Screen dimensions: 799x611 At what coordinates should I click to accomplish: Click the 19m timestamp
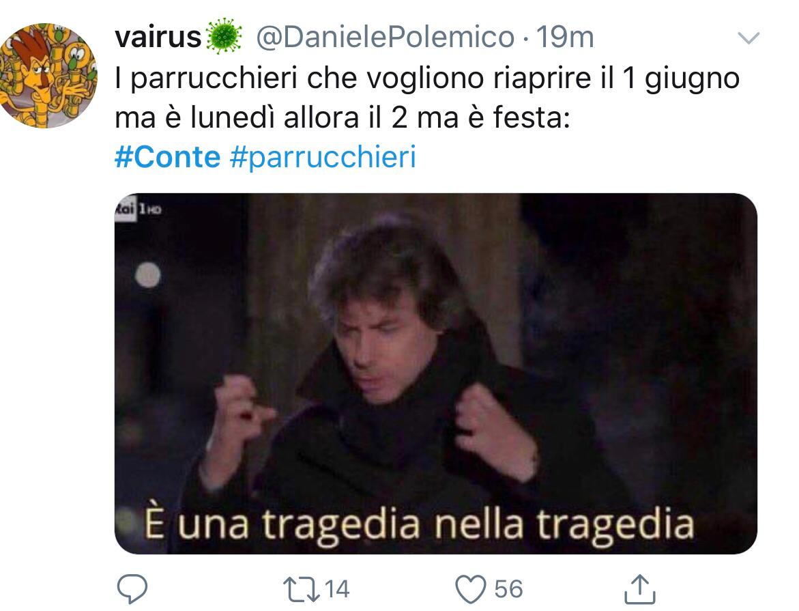(565, 38)
